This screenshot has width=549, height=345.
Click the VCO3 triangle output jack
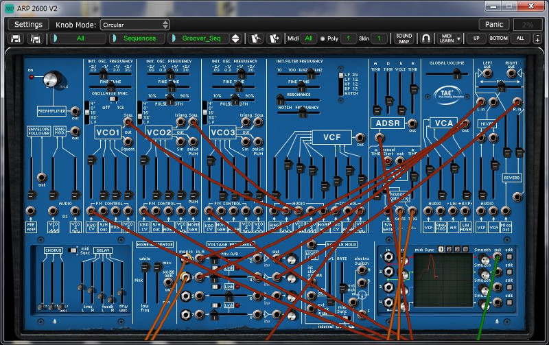click(246, 122)
